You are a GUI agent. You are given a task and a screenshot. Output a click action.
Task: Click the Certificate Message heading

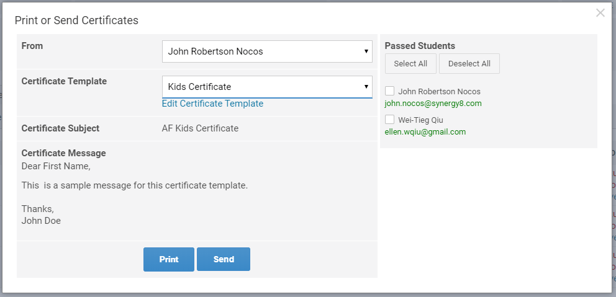[63, 153]
